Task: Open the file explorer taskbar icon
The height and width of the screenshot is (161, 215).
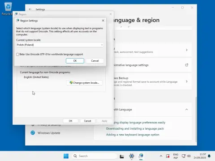Action: click(122, 156)
